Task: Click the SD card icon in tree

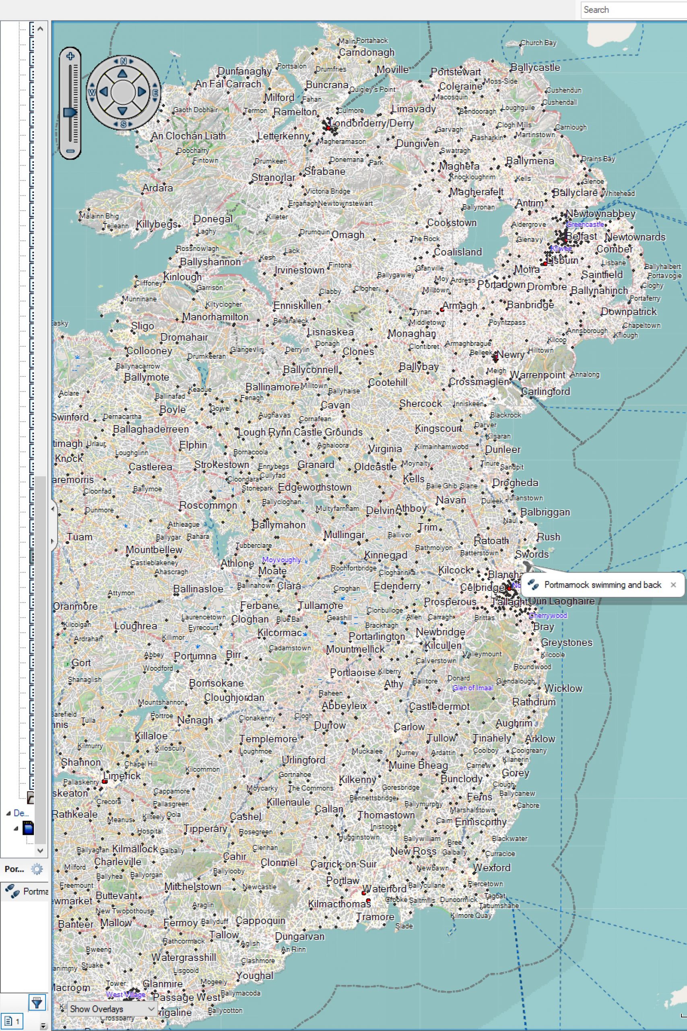Action: 28,828
